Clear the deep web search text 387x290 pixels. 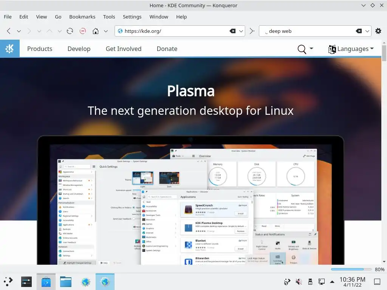359,31
